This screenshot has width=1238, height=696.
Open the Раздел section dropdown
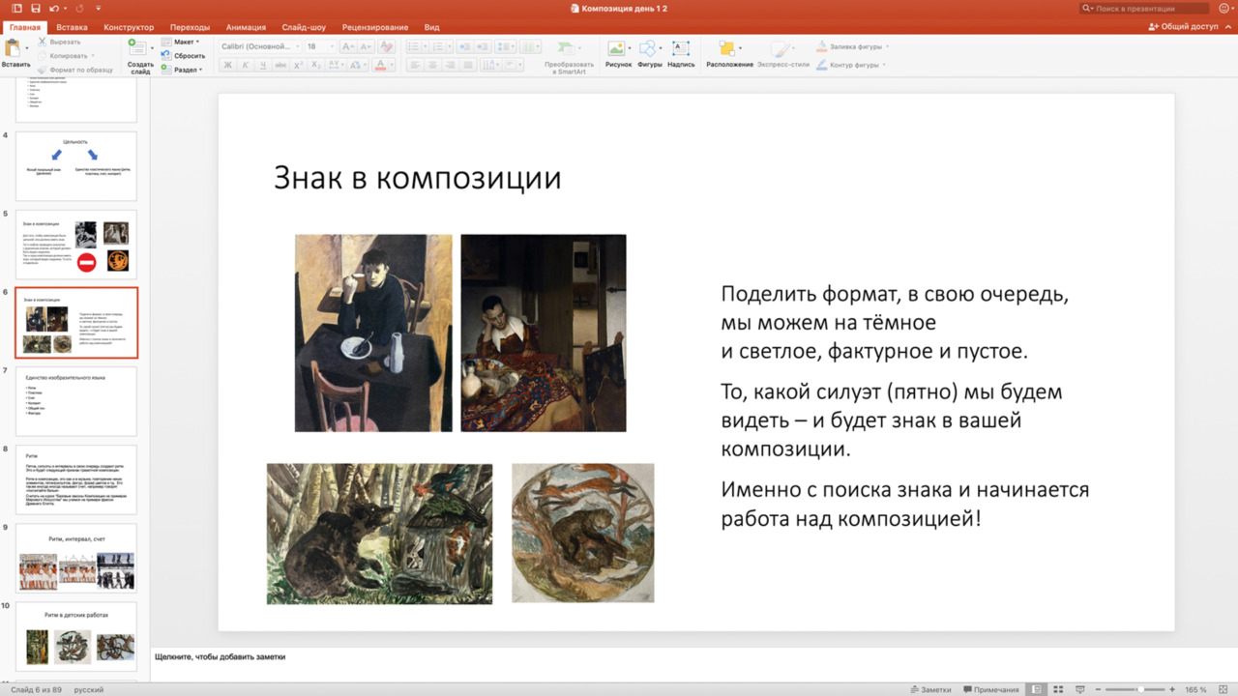pos(182,70)
